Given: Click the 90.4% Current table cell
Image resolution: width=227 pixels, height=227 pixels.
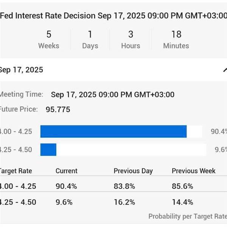Looking at the screenshot, I should 66,186.
